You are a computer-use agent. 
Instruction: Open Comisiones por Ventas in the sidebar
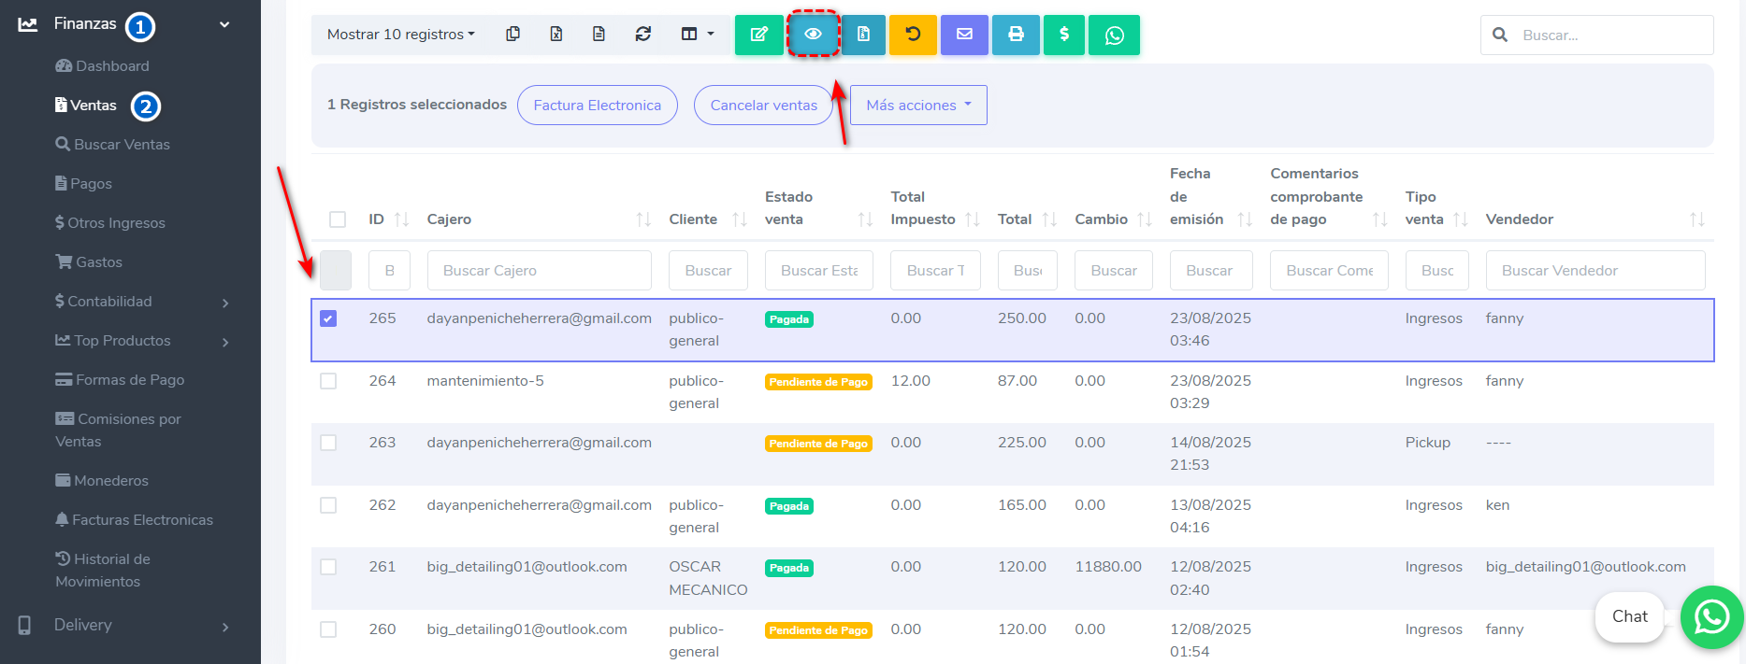(118, 431)
